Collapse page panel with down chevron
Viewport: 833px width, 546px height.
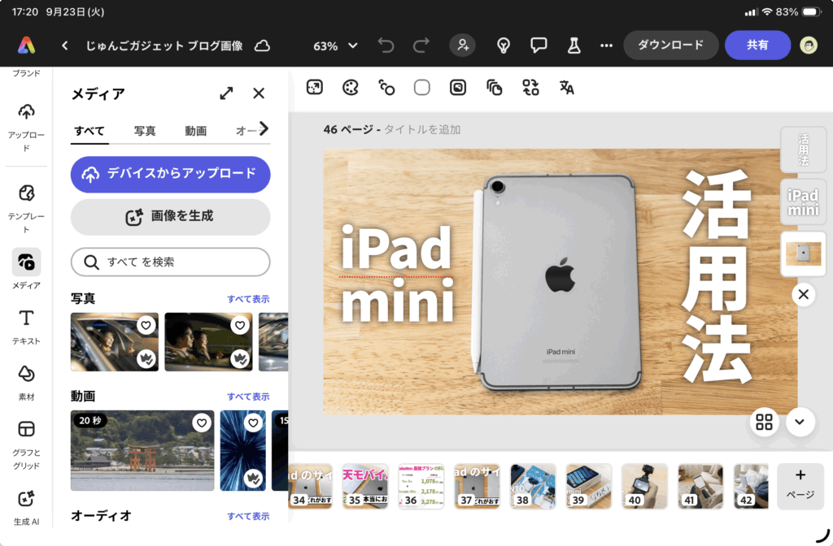coord(800,422)
